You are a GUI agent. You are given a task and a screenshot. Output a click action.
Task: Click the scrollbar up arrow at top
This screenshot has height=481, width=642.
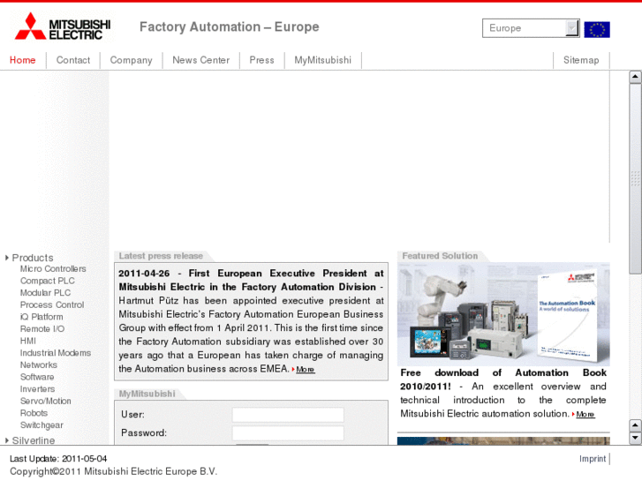pos(635,77)
